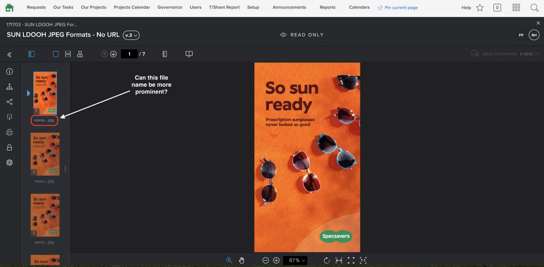Click file name under thumbnail 2
This screenshot has height=267, width=544.
tap(44, 181)
